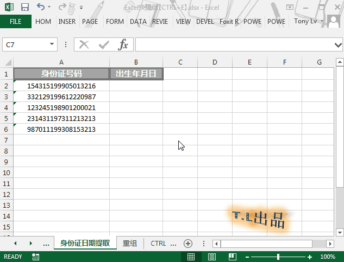Select cell with 987011199308153213
This screenshot has width=344, height=262.
click(61, 129)
